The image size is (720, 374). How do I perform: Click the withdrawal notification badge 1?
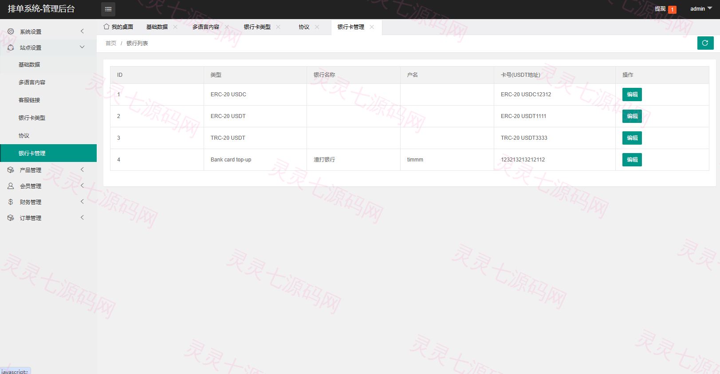click(x=673, y=9)
